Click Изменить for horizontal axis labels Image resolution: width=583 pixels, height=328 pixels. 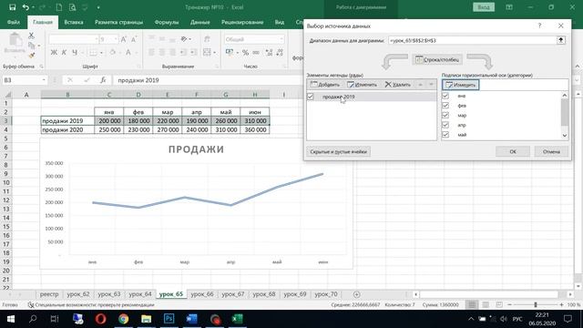(461, 85)
